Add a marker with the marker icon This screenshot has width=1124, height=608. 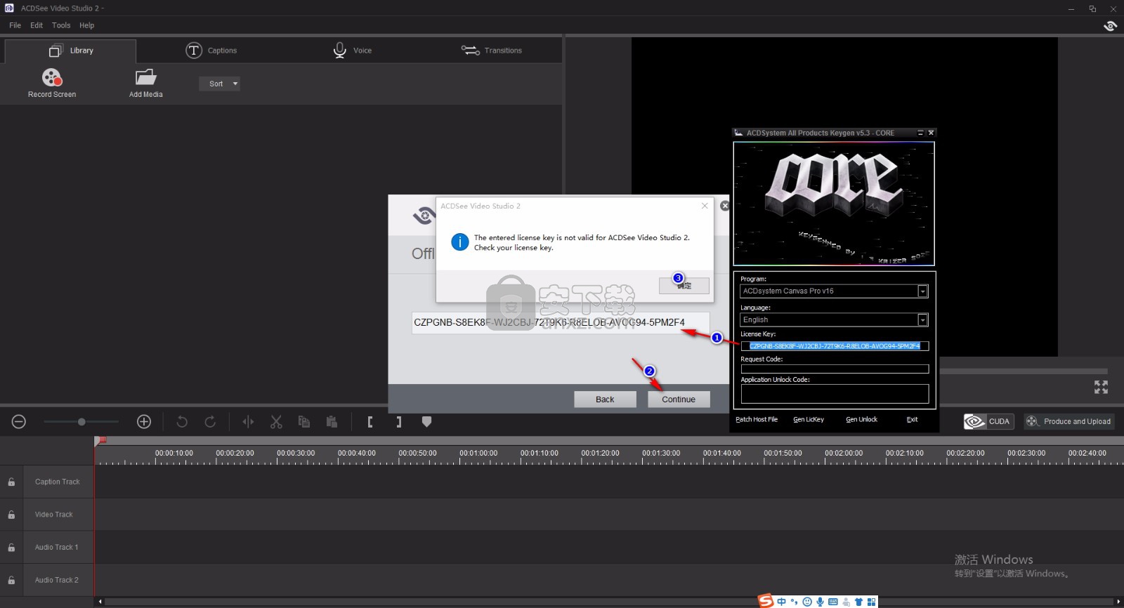(x=426, y=421)
